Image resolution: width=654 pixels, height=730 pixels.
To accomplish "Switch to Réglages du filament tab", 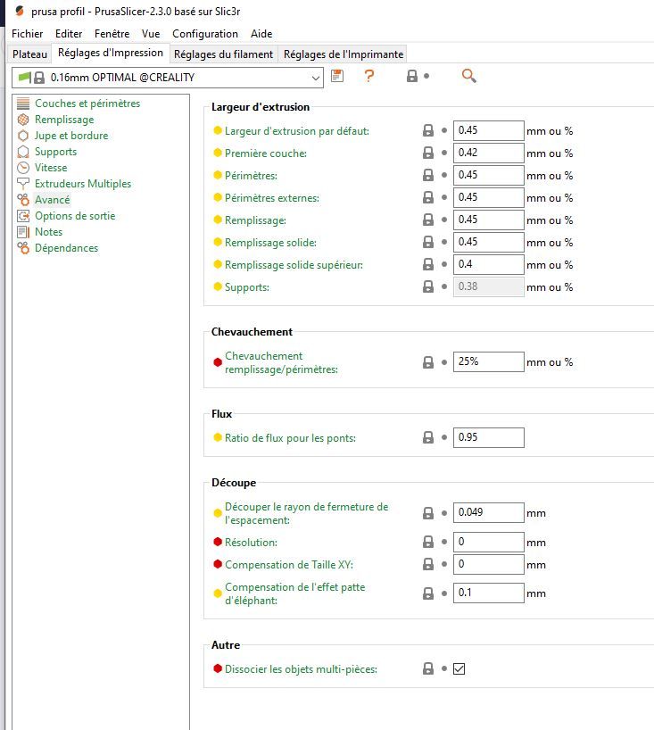I will click(x=223, y=54).
